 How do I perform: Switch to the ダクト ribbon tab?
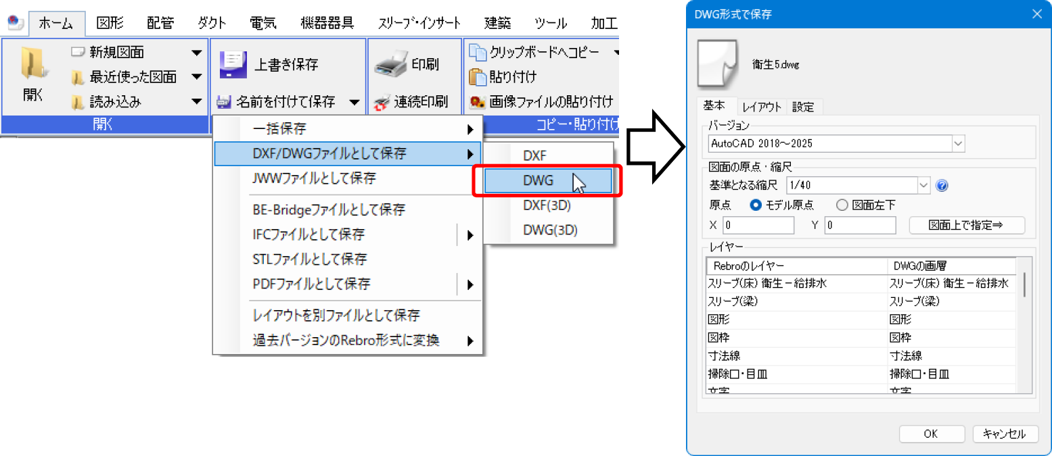tap(212, 24)
